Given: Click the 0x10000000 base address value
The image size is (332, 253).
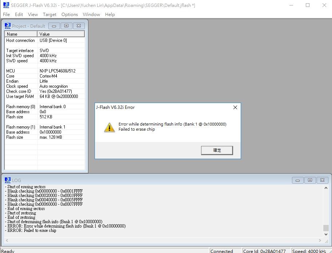Looking at the screenshot, I should tap(51, 132).
